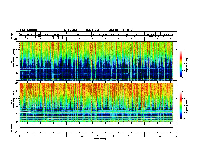The width and height of the screenshot is (198, 153).
Task: Click the '-4' label on ch.1 color bar
Action: tap(184, 57)
